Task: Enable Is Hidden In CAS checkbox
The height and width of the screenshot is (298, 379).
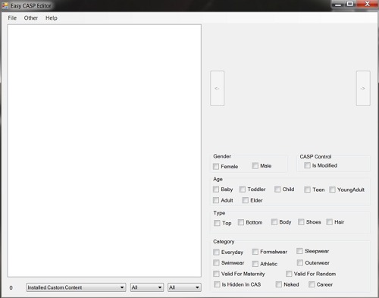Action: 217,284
